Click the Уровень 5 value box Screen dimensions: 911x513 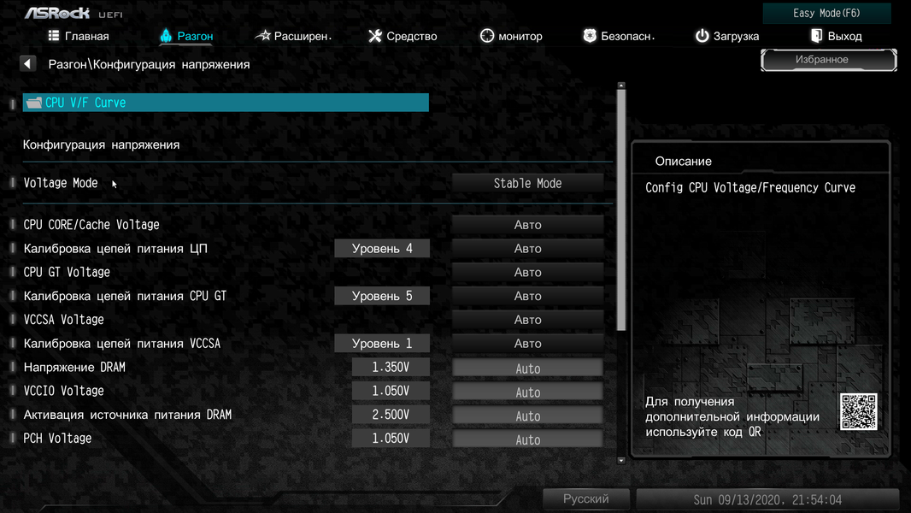382,296
